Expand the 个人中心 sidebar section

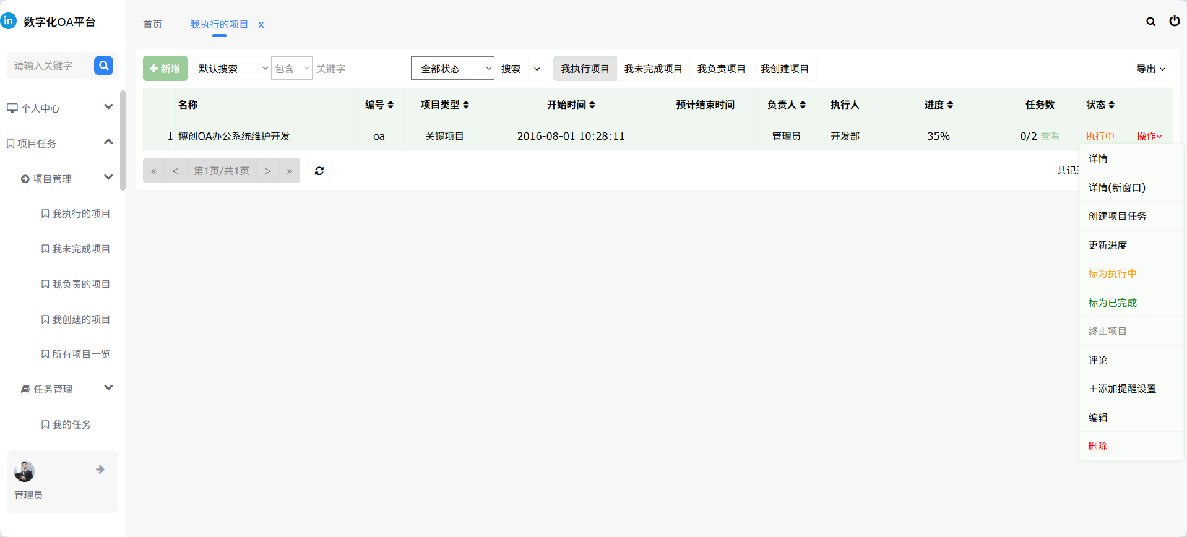[108, 106]
